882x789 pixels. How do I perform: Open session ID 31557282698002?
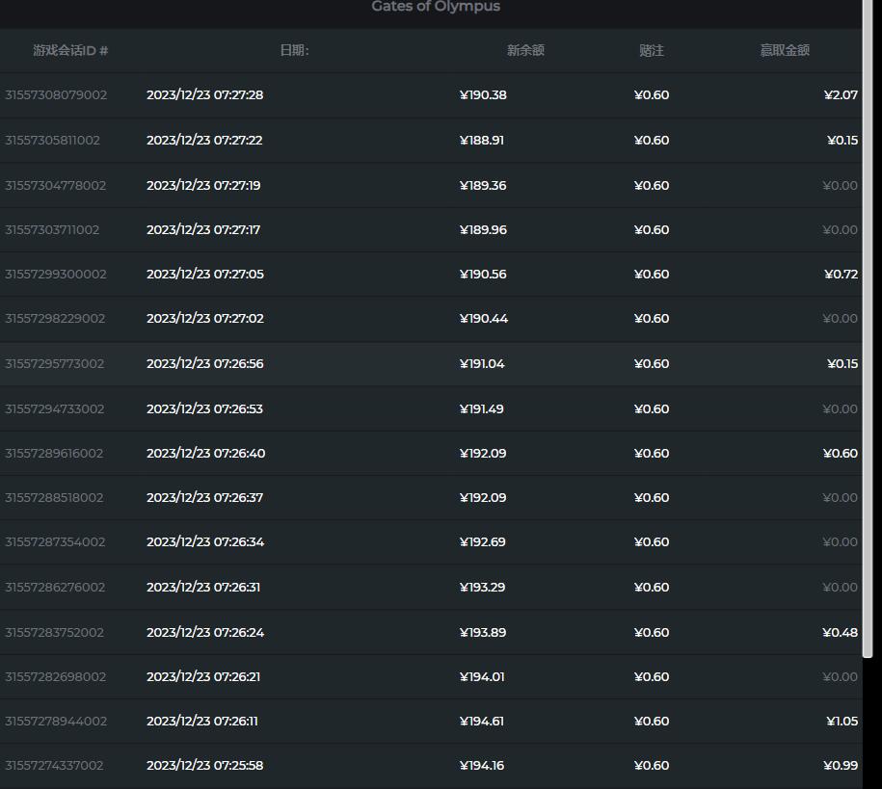55,677
